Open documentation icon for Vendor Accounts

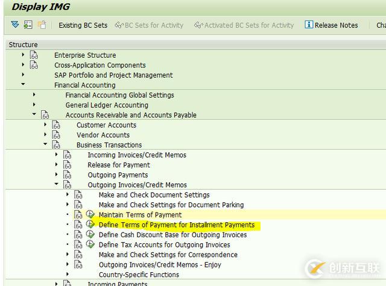[x=56, y=135]
